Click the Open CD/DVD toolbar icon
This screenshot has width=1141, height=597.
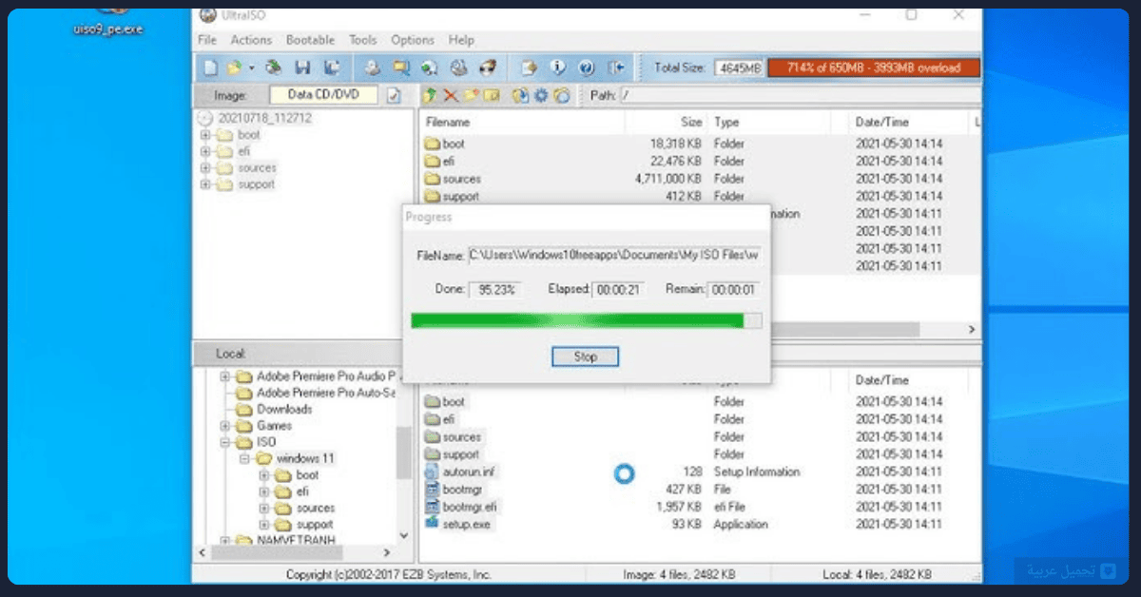(x=274, y=67)
